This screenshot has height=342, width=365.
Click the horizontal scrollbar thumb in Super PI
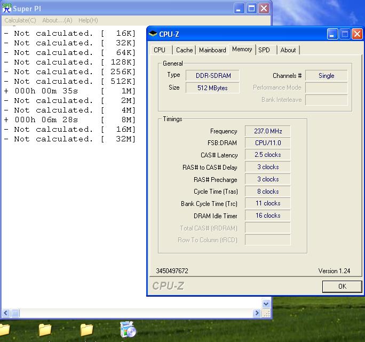tap(15, 313)
